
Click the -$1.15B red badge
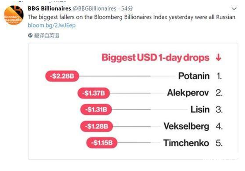click(x=102, y=143)
